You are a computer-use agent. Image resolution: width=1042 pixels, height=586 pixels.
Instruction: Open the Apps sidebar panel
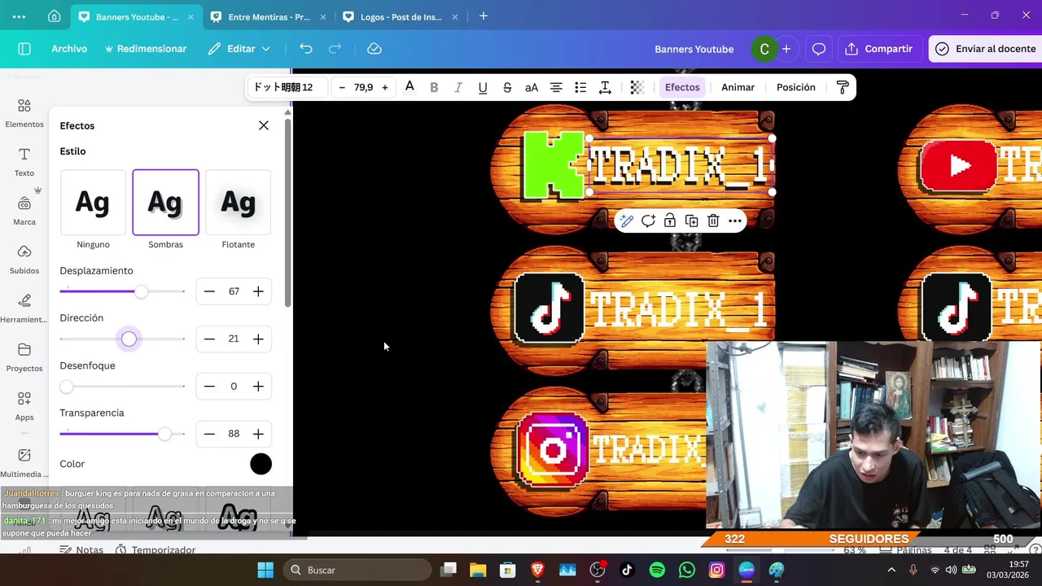tap(24, 406)
